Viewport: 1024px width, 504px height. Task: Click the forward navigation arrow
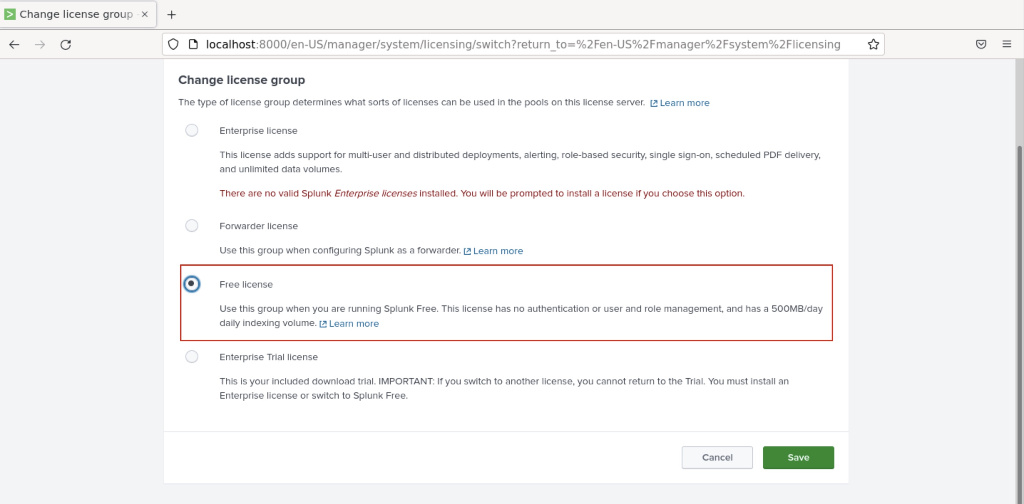[40, 44]
